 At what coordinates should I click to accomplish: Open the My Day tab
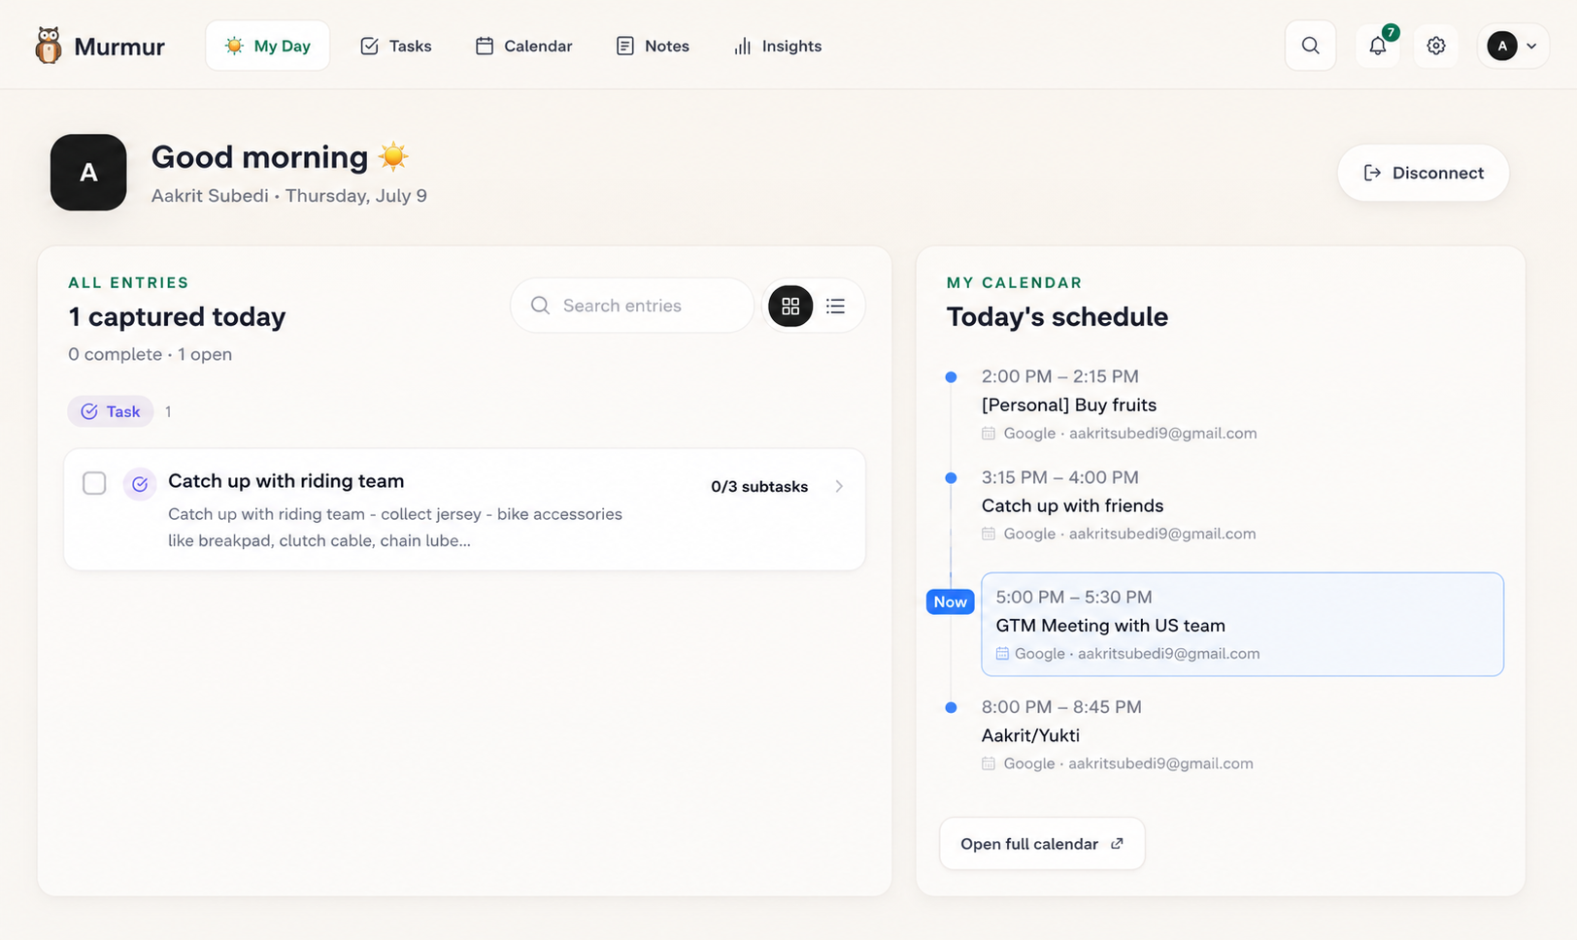(x=267, y=46)
